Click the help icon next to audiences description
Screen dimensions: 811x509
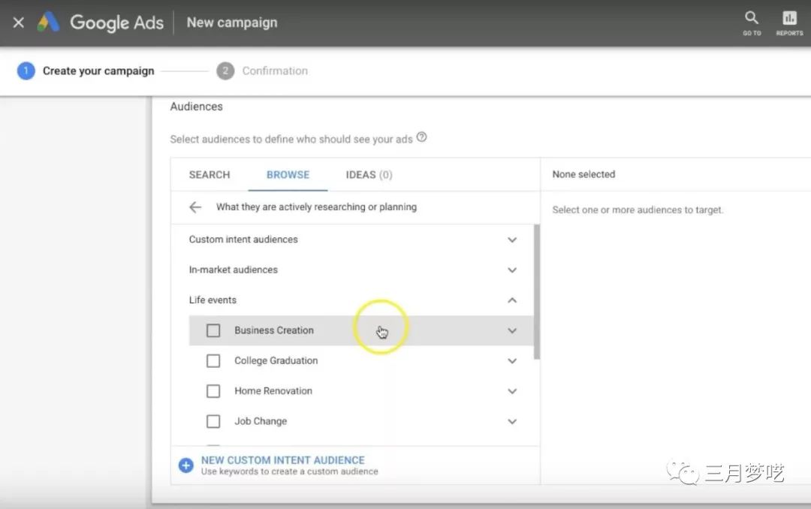pyautogui.click(x=422, y=137)
